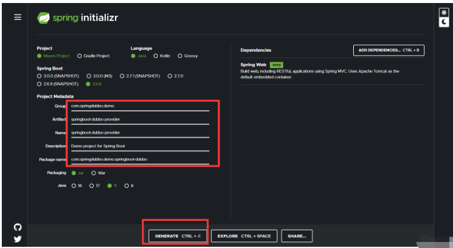
Task: Pick Java version 8
Action: [x=129, y=186]
